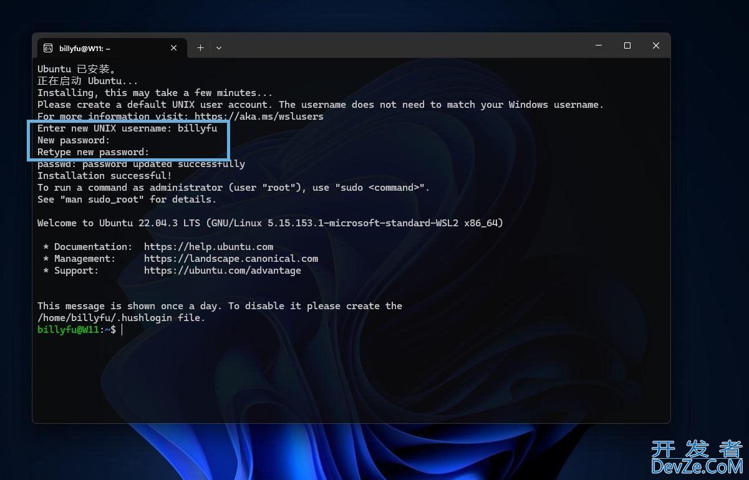
Task: Open the https://landscape.canonical.com link
Action: pyautogui.click(x=231, y=259)
